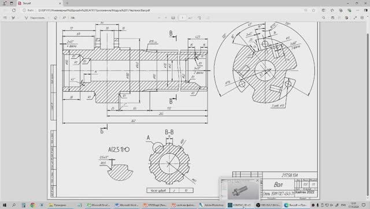
Task: Click the file info icon in address bar
Action: (24, 10)
